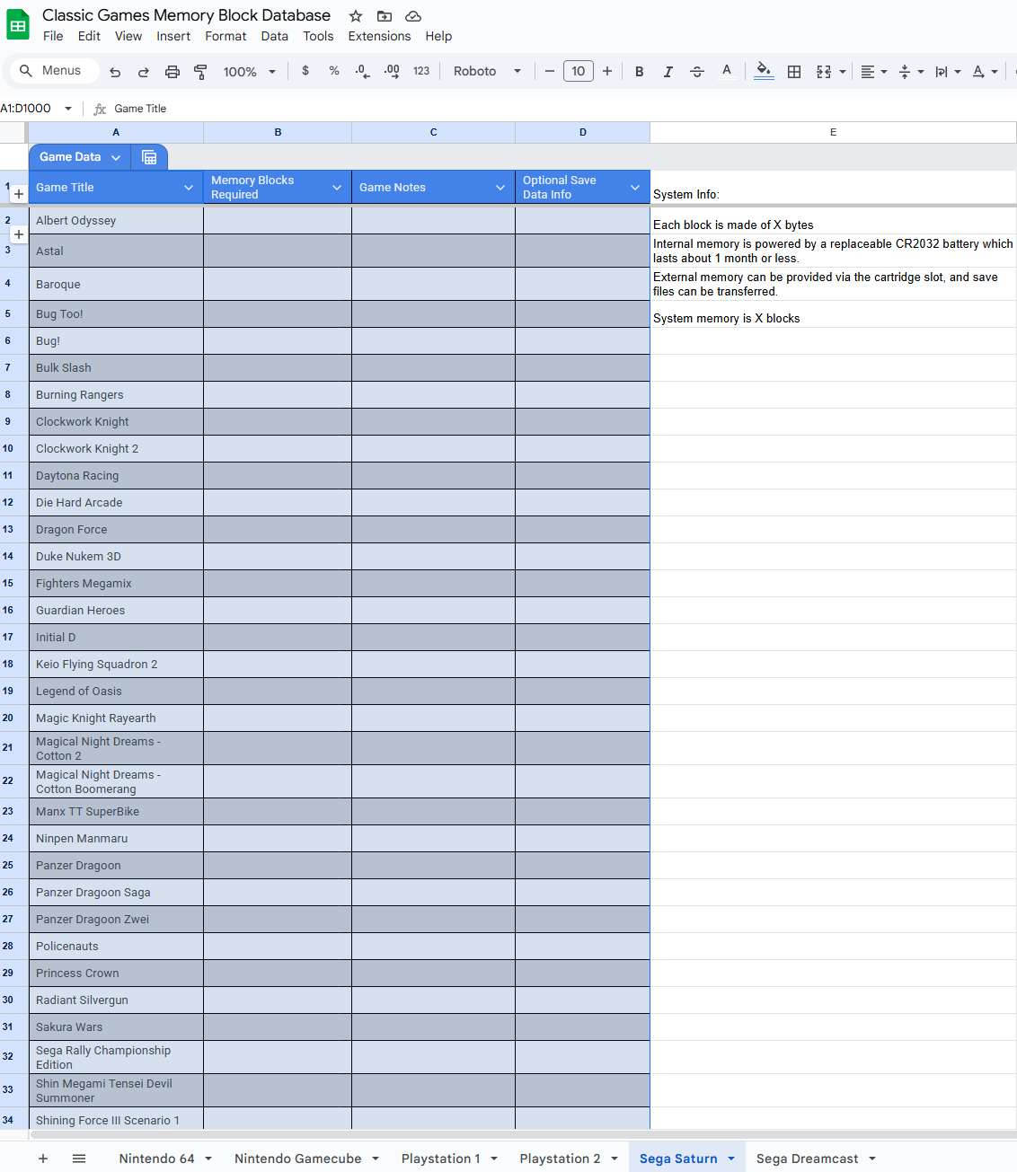Open the fill color picker
The width and height of the screenshot is (1017, 1172).
764,71
